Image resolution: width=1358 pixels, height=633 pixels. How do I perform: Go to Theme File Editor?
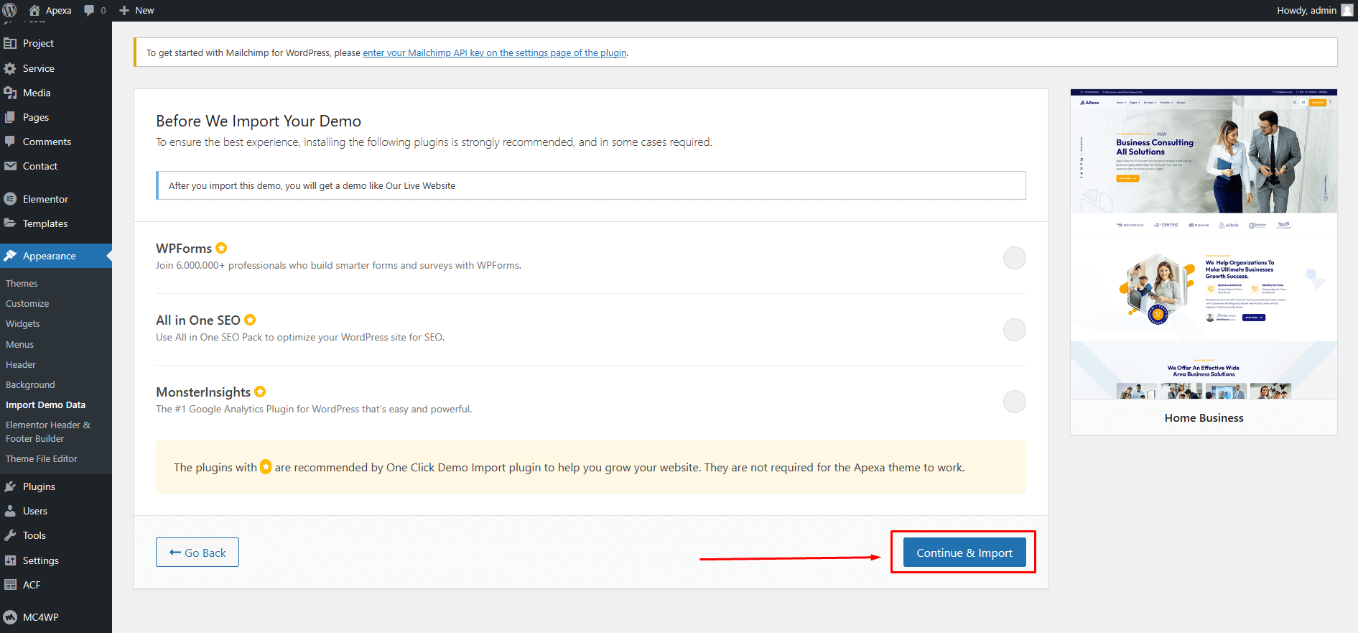click(x=41, y=458)
